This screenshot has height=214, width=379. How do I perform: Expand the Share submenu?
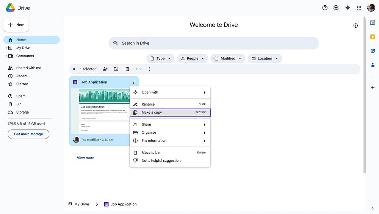pos(205,125)
